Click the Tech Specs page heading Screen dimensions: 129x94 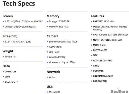coord(19,4)
